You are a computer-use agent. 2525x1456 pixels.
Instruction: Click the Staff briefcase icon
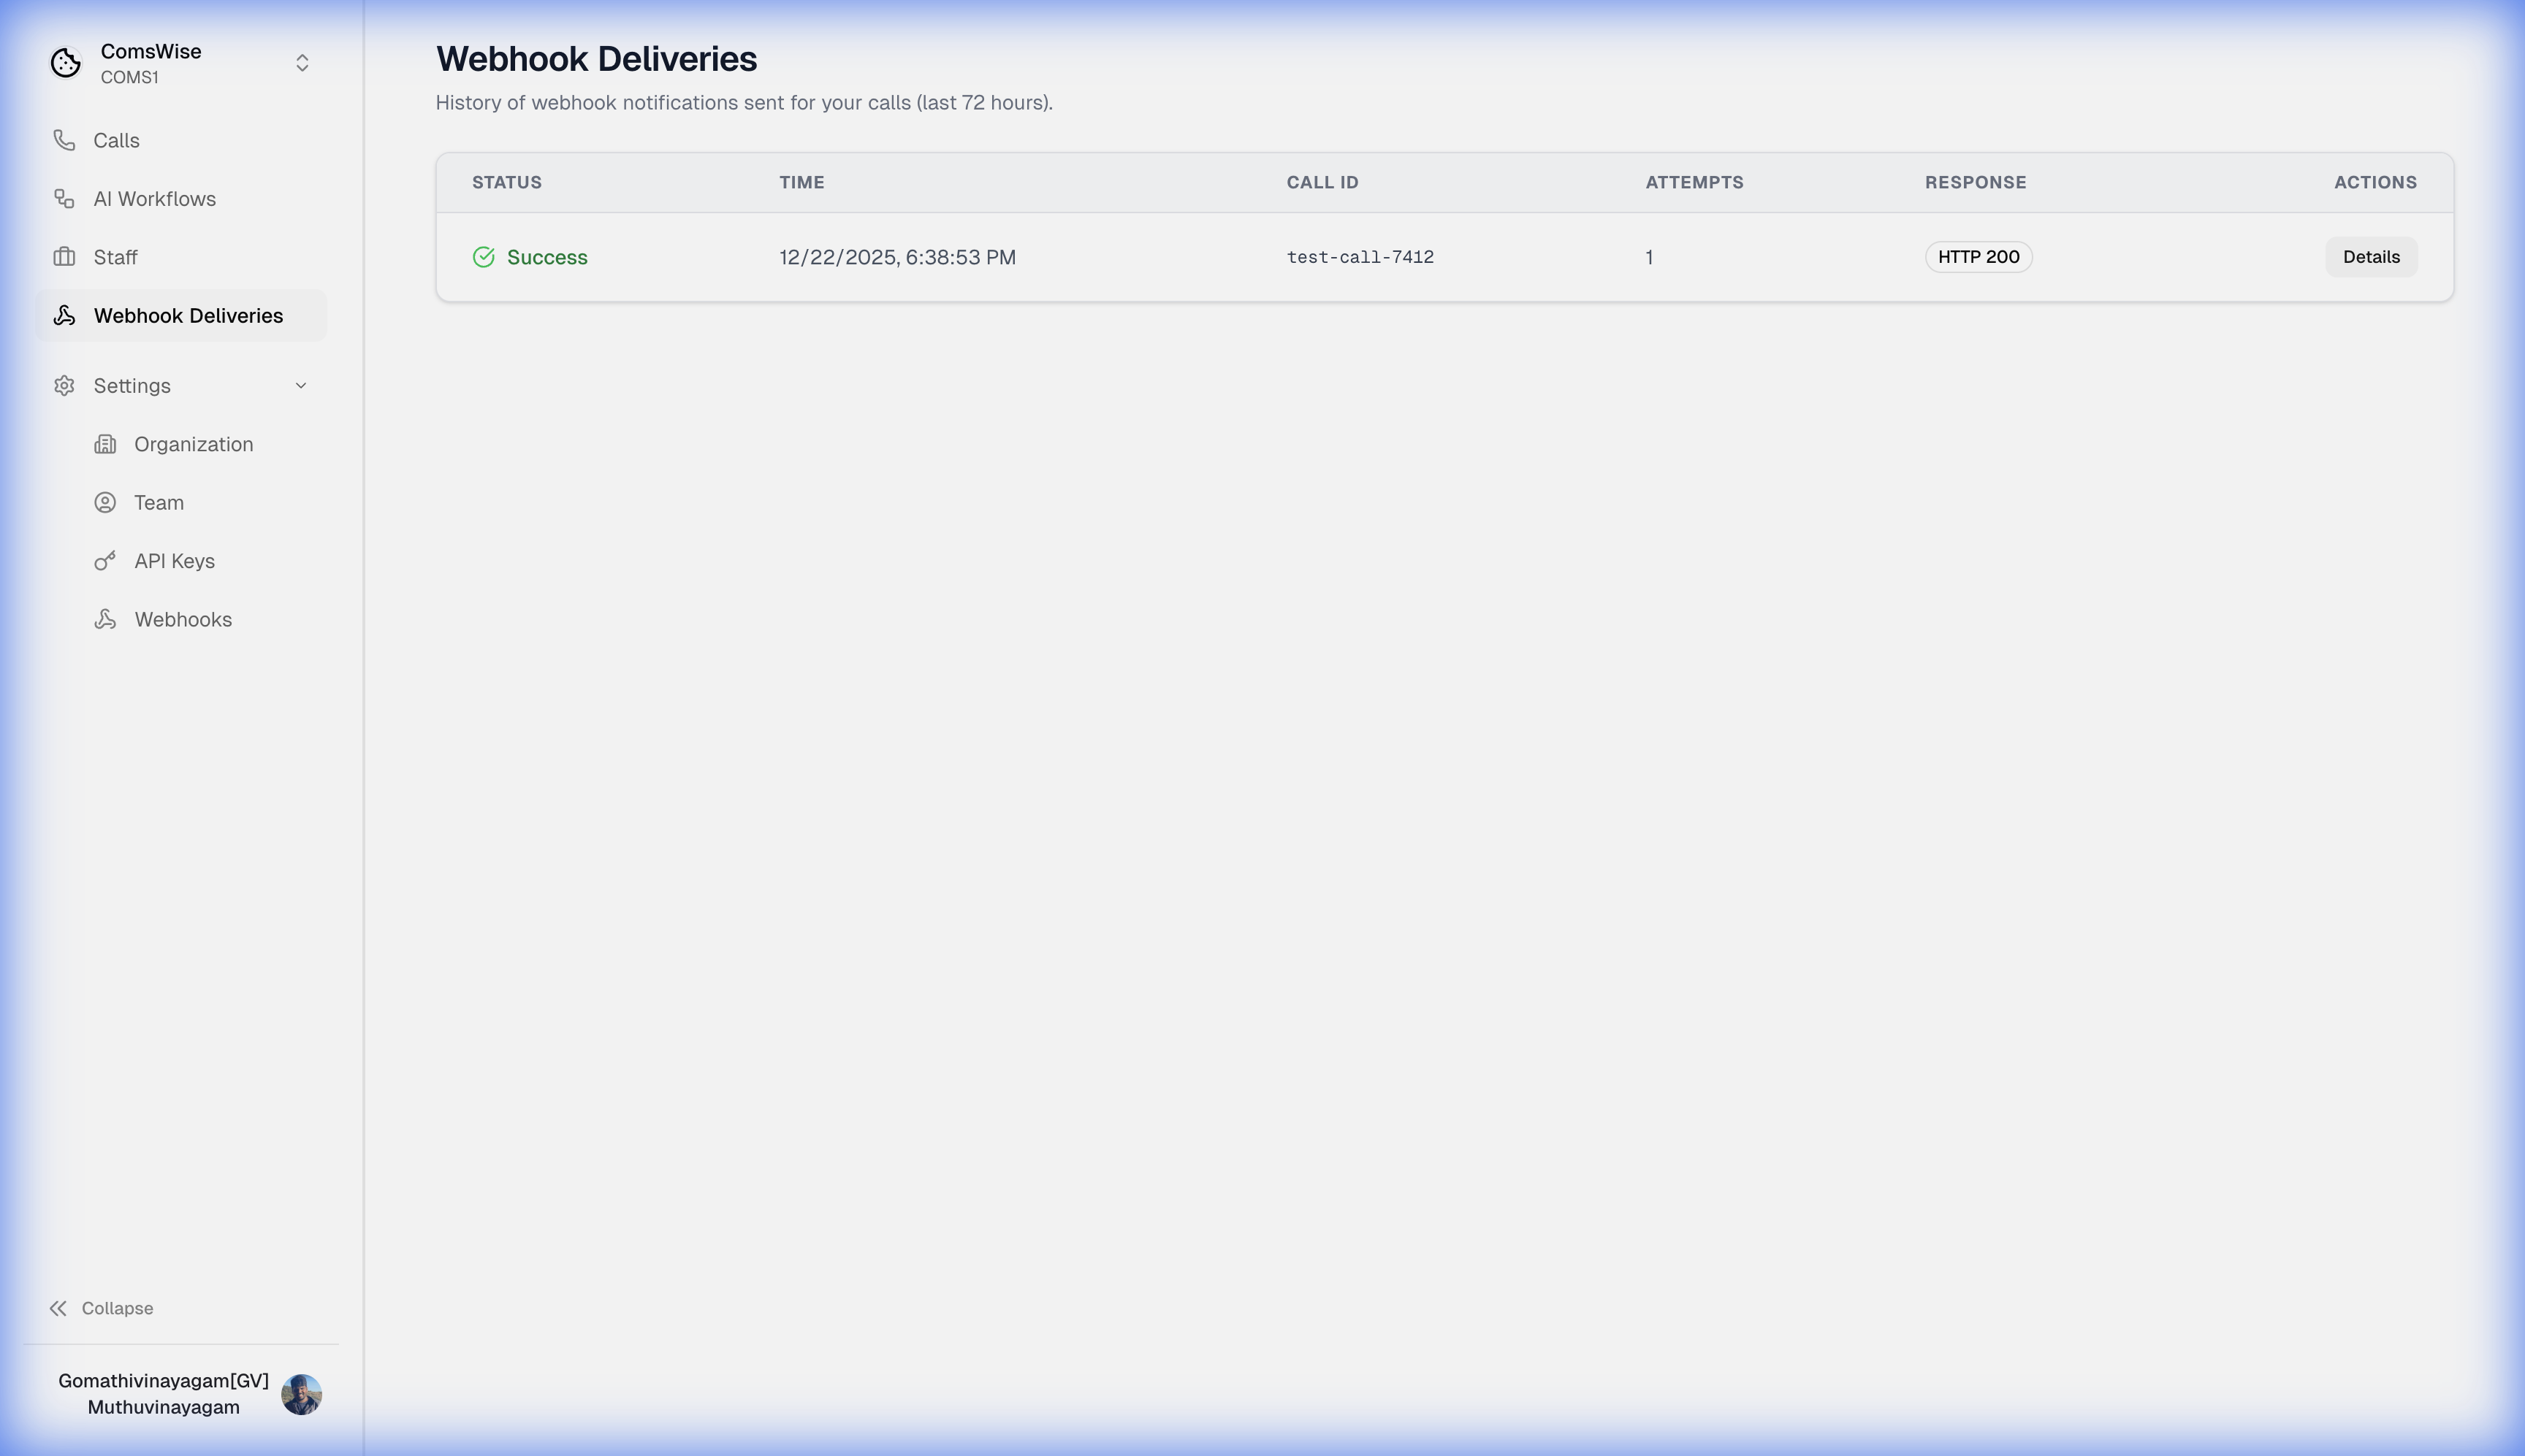(64, 256)
